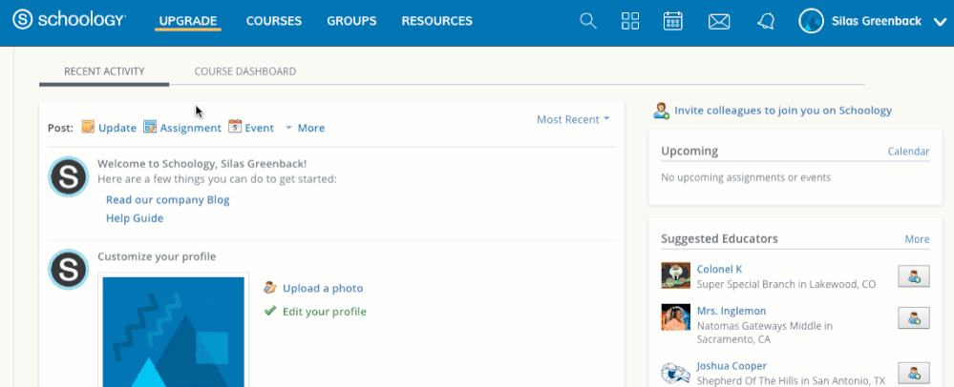
Task: Open the Most Recent filter dropdown
Action: [573, 120]
